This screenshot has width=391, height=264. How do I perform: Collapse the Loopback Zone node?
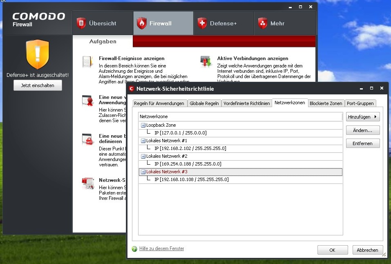[143, 125]
